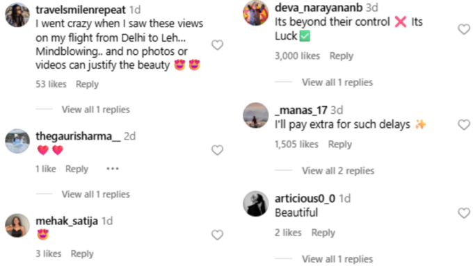View all 2 replies under _manas_17
The height and width of the screenshot is (266, 473).
click(338, 171)
